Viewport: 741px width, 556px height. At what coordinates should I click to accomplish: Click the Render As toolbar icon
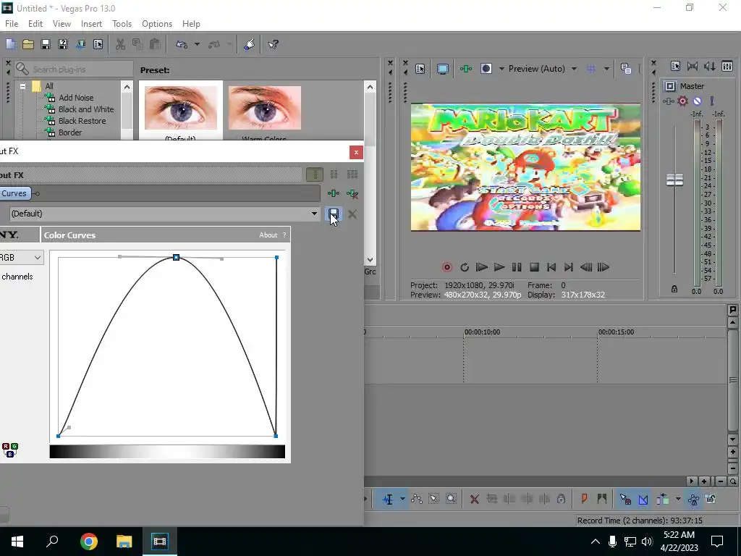coord(80,44)
